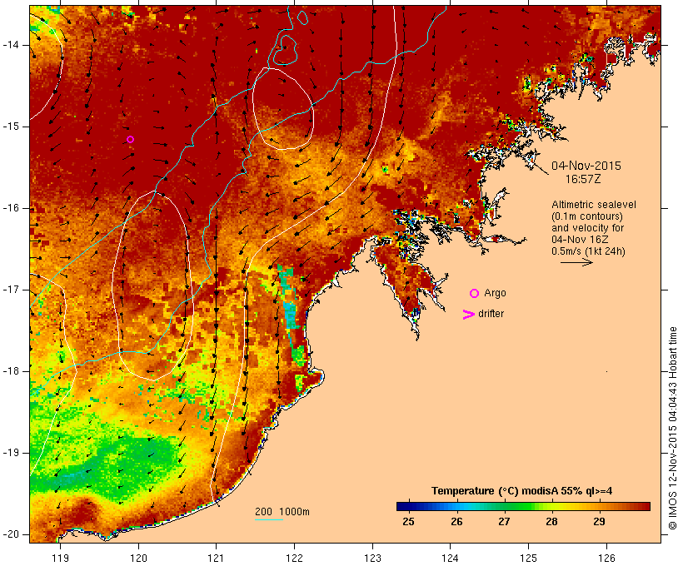
Task: Click longitude axis label 125
Action: pos(528,559)
